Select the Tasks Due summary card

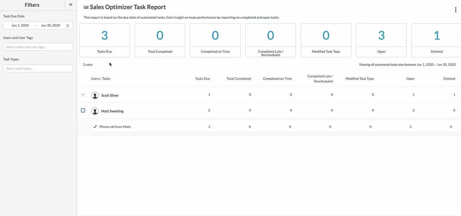point(105,40)
